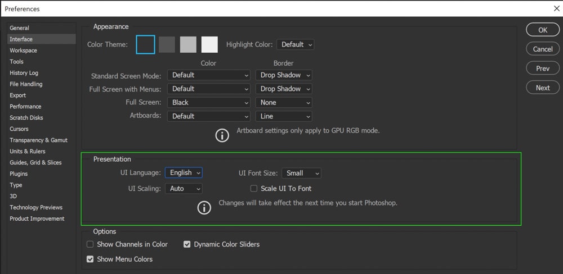Open Type preferences category

click(x=41, y=185)
